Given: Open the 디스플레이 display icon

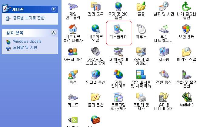Looking at the screenshot, I should click(x=118, y=29).
